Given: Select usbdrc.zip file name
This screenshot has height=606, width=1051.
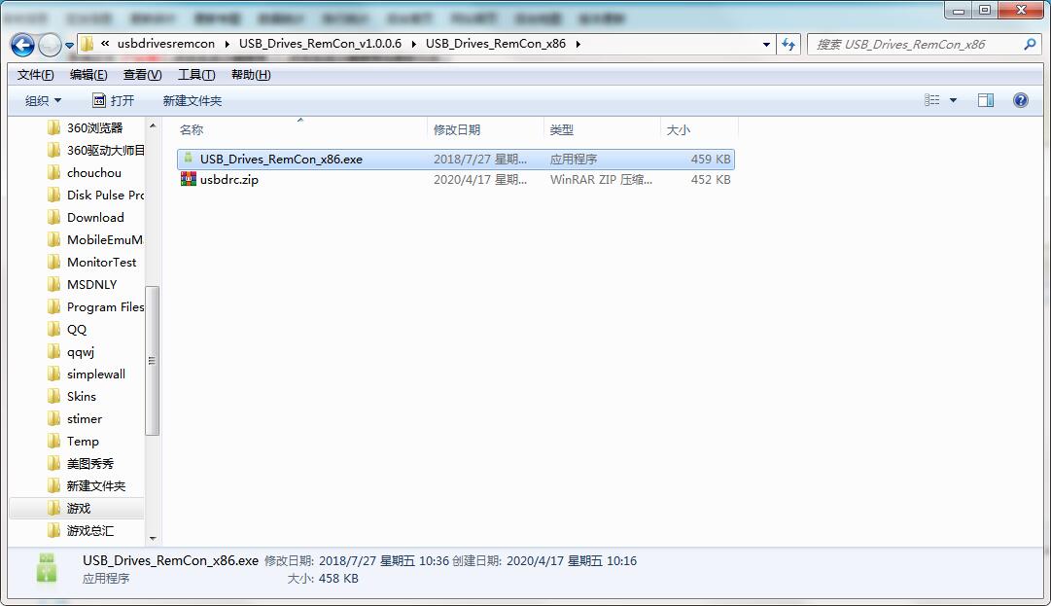Looking at the screenshot, I should click(x=228, y=180).
